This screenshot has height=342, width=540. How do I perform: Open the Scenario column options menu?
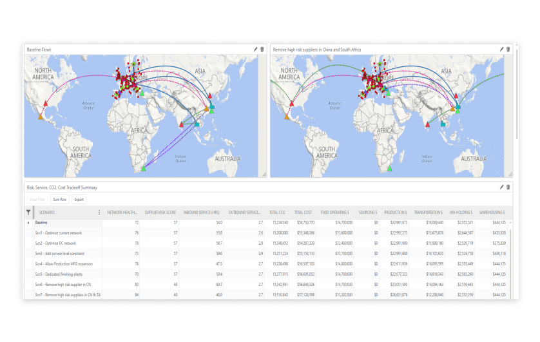[99, 213]
